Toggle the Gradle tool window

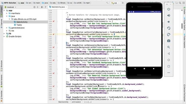(185, 10)
